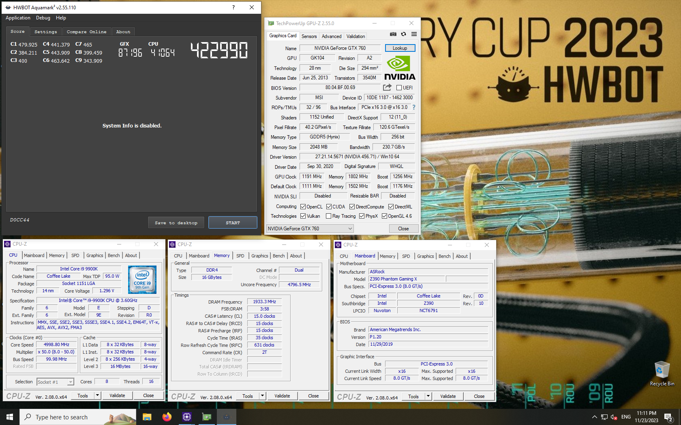Click the left CPU-Z window title icon
Screen dimensions: 681x425
pos(7,244)
